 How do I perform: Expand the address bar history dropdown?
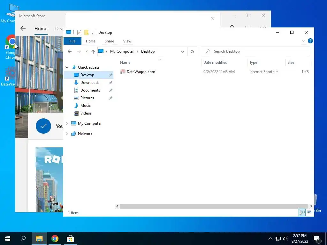[182, 51]
